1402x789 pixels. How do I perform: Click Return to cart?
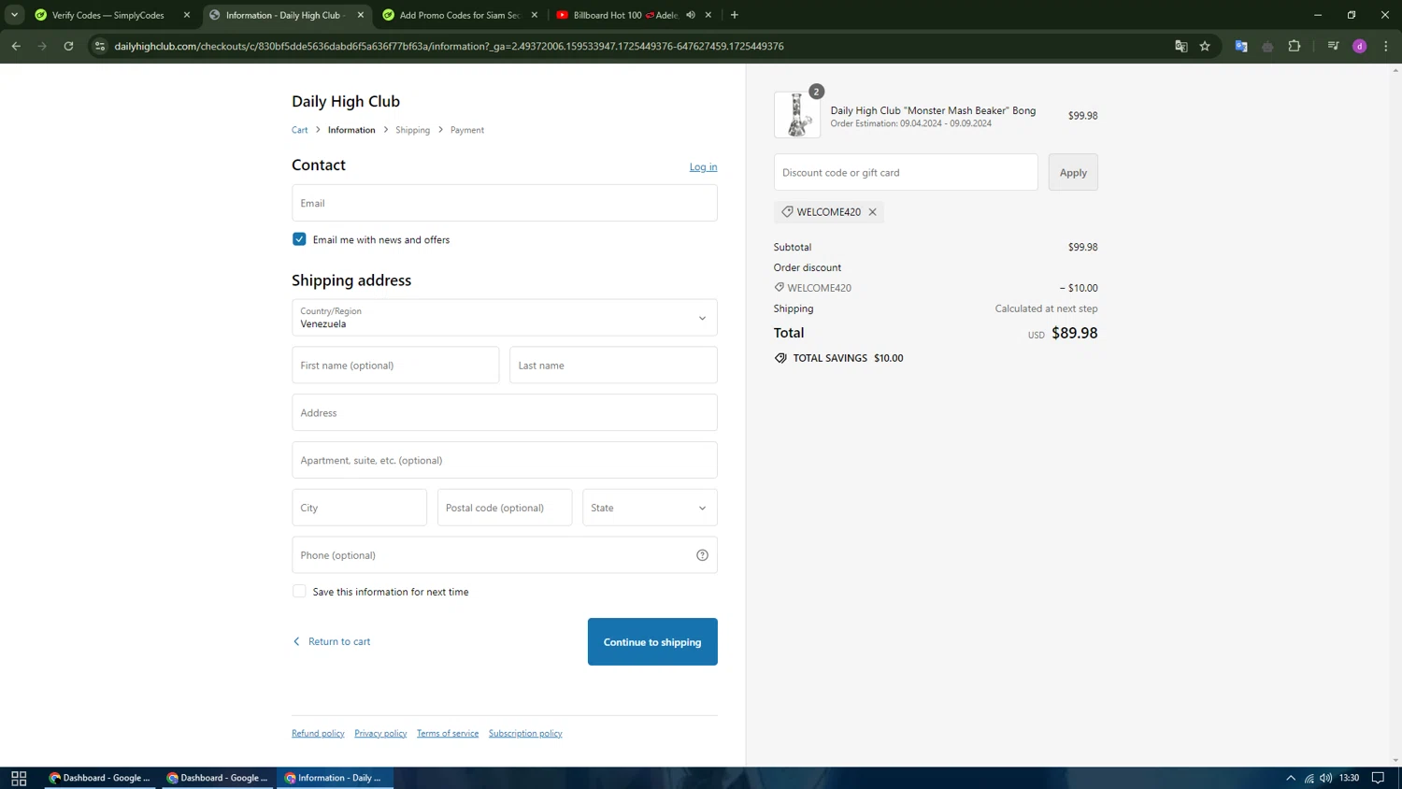[332, 641]
